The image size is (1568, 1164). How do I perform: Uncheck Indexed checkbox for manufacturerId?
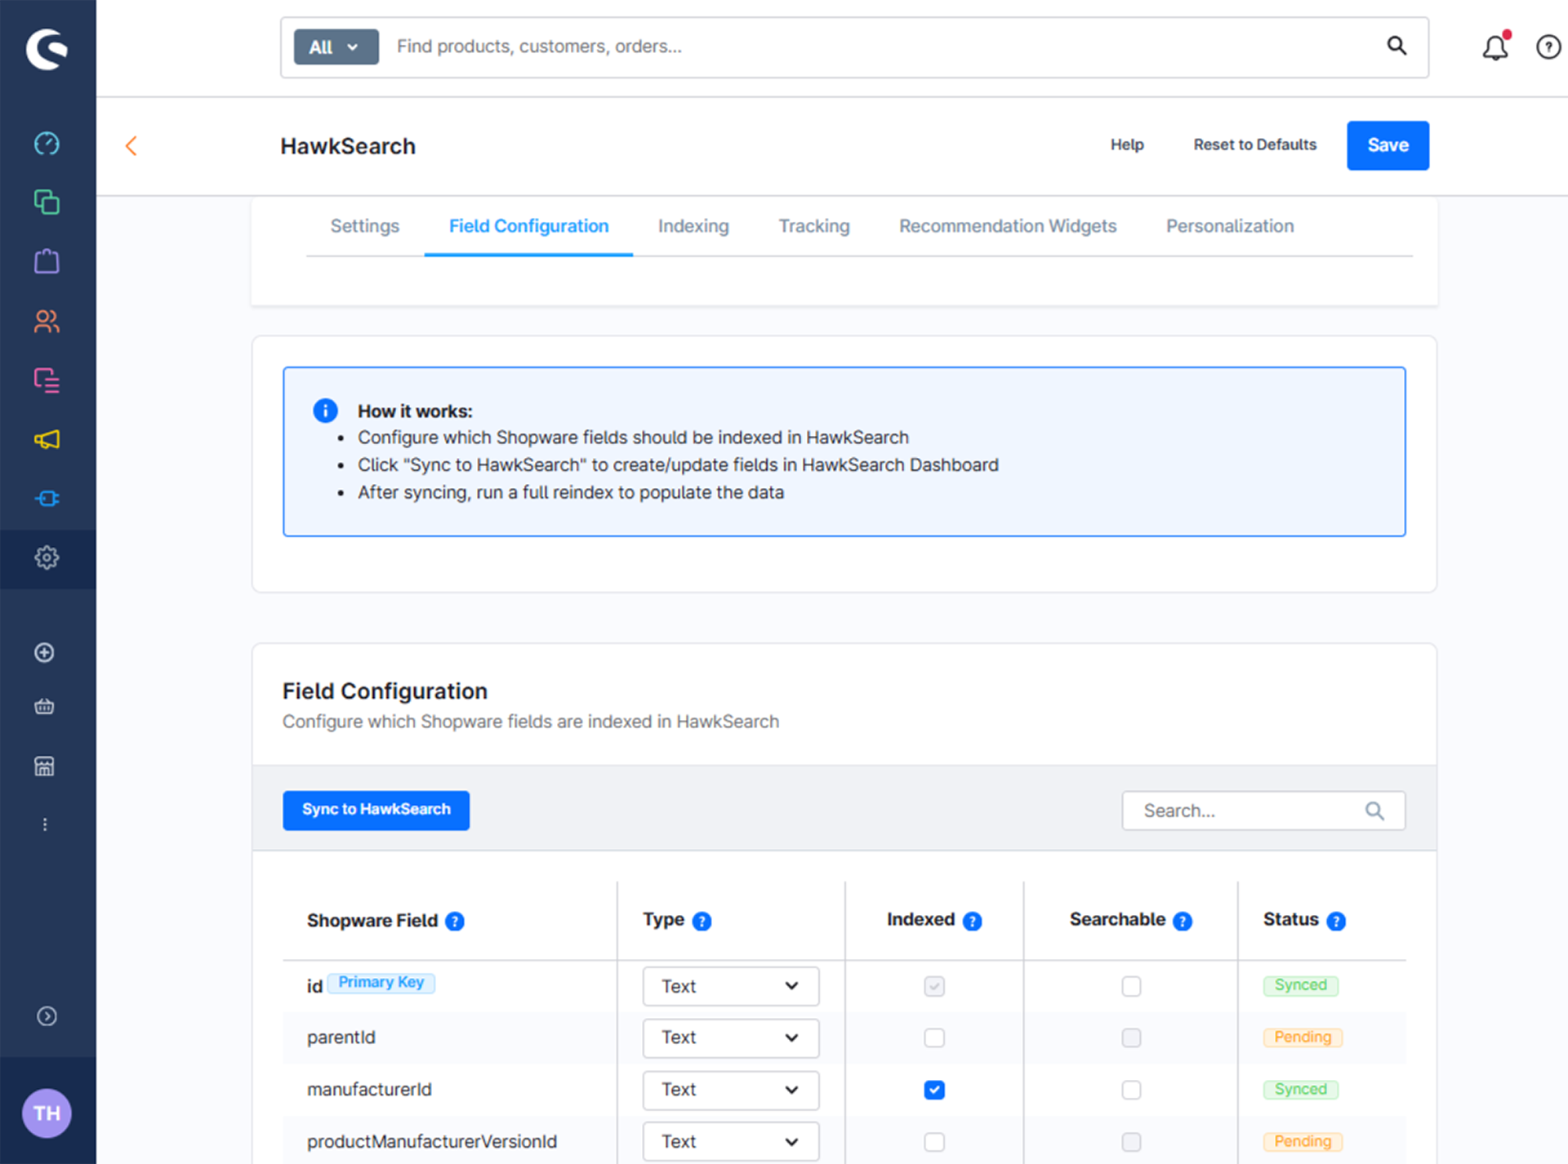coord(934,1090)
